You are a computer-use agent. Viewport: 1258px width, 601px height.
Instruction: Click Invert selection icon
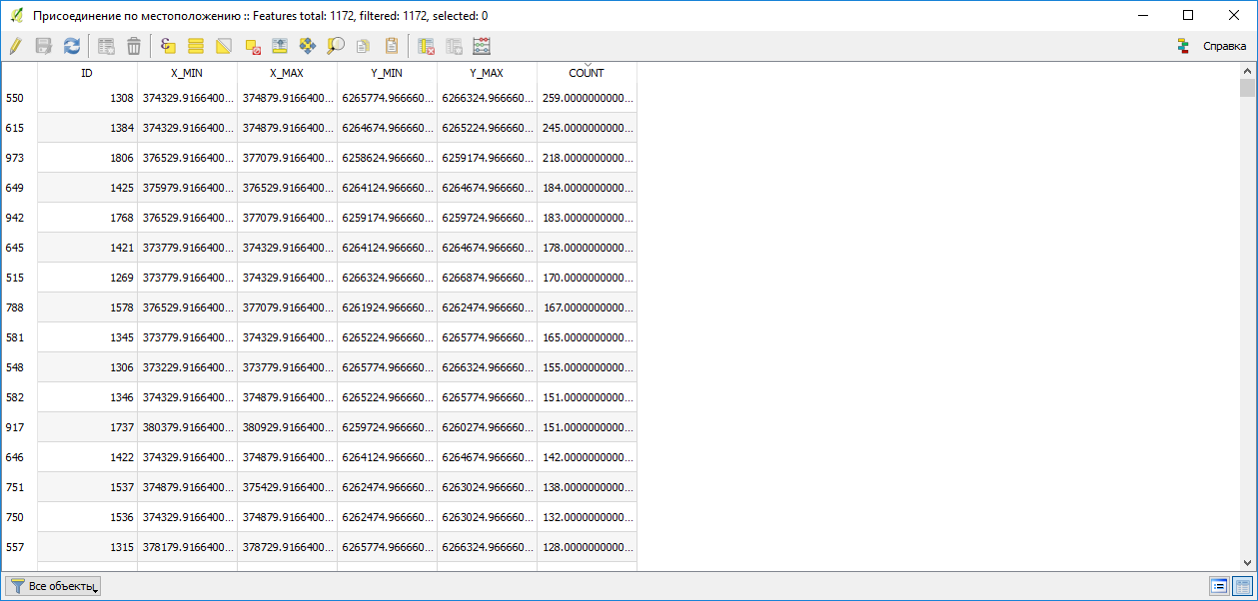click(224, 46)
